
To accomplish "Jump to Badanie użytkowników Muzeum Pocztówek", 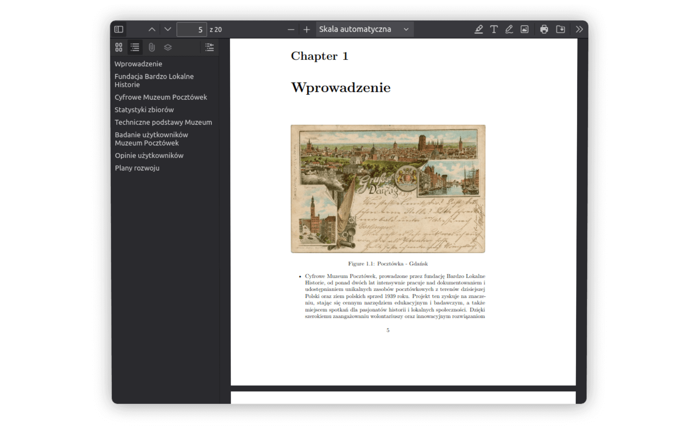I will pyautogui.click(x=152, y=139).
